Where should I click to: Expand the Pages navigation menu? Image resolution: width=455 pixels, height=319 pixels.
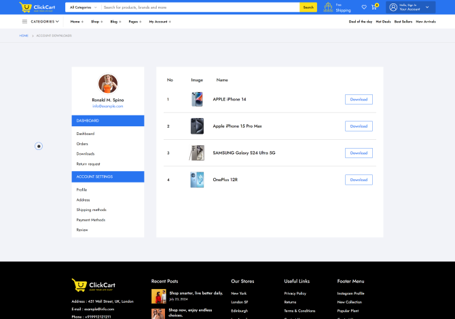(x=134, y=22)
